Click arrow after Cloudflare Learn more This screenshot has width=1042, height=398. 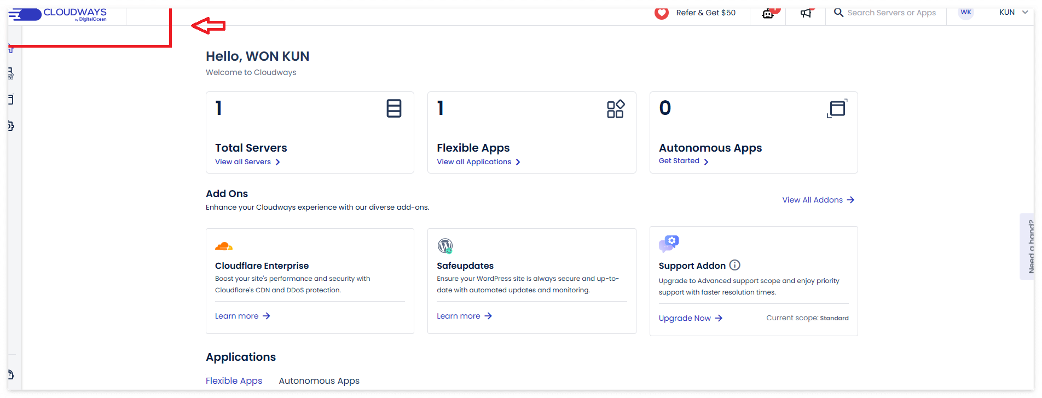[267, 316]
